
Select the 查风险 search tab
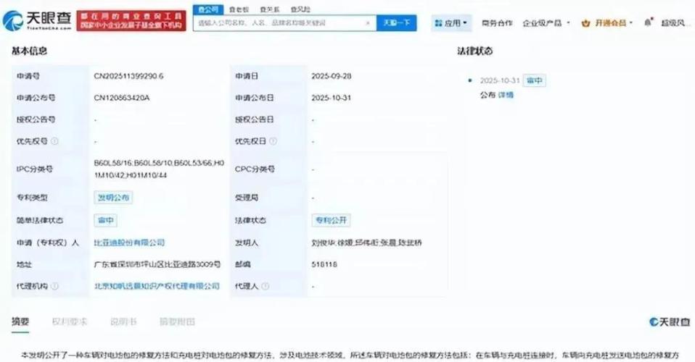pos(300,9)
